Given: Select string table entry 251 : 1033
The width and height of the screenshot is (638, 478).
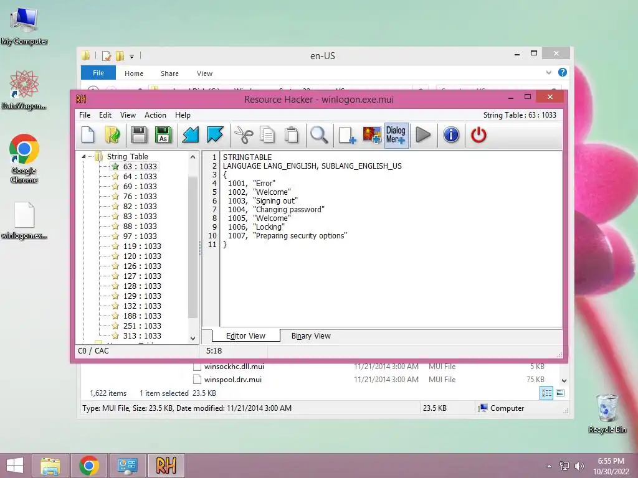Looking at the screenshot, I should tap(142, 326).
